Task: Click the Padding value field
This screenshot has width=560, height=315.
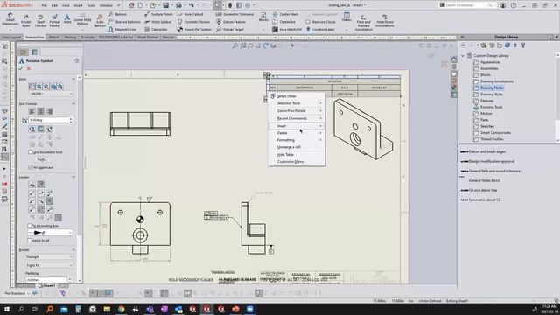Action: tap(46, 280)
